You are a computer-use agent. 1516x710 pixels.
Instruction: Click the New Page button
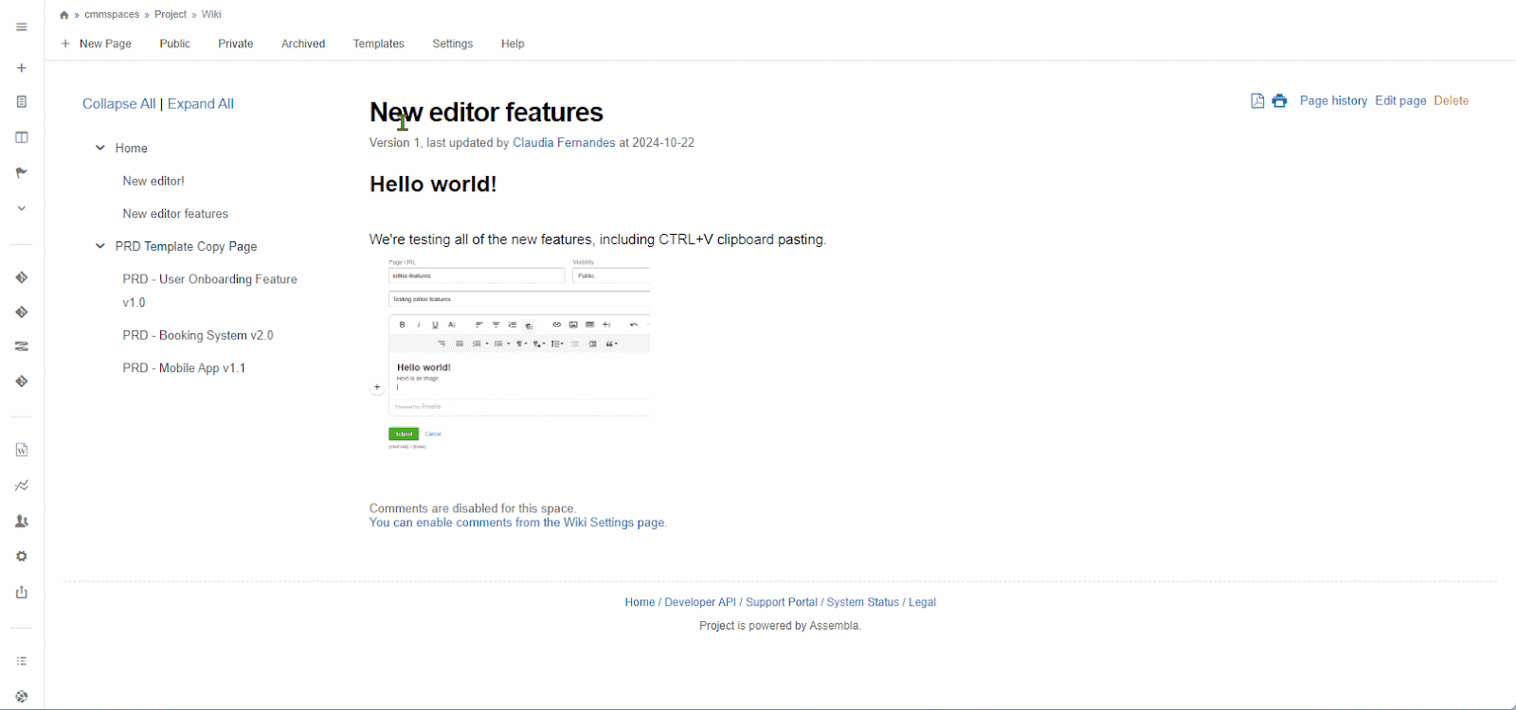(x=97, y=44)
